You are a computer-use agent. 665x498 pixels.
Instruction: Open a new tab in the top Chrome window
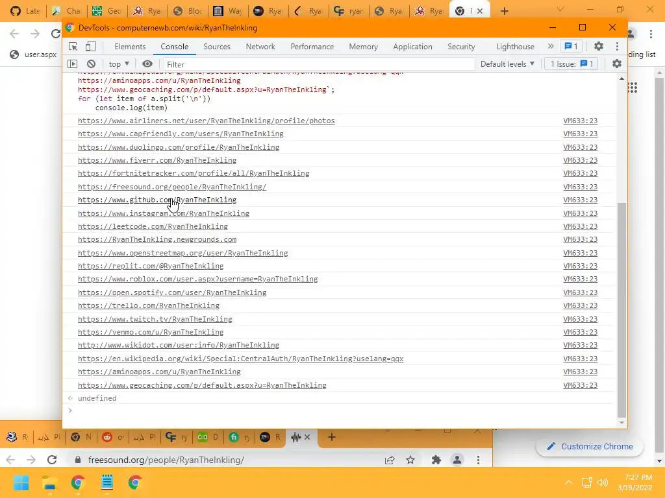click(504, 11)
